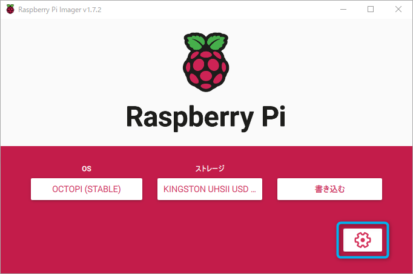Choose storage via KINGSTON UHSII USD button
413x274 pixels.
pyautogui.click(x=210, y=189)
